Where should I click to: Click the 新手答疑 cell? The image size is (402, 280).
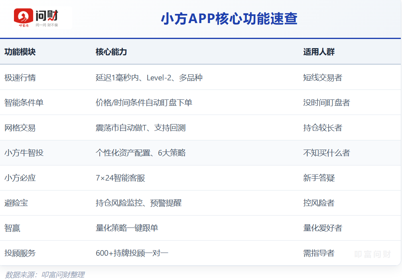point(319,178)
